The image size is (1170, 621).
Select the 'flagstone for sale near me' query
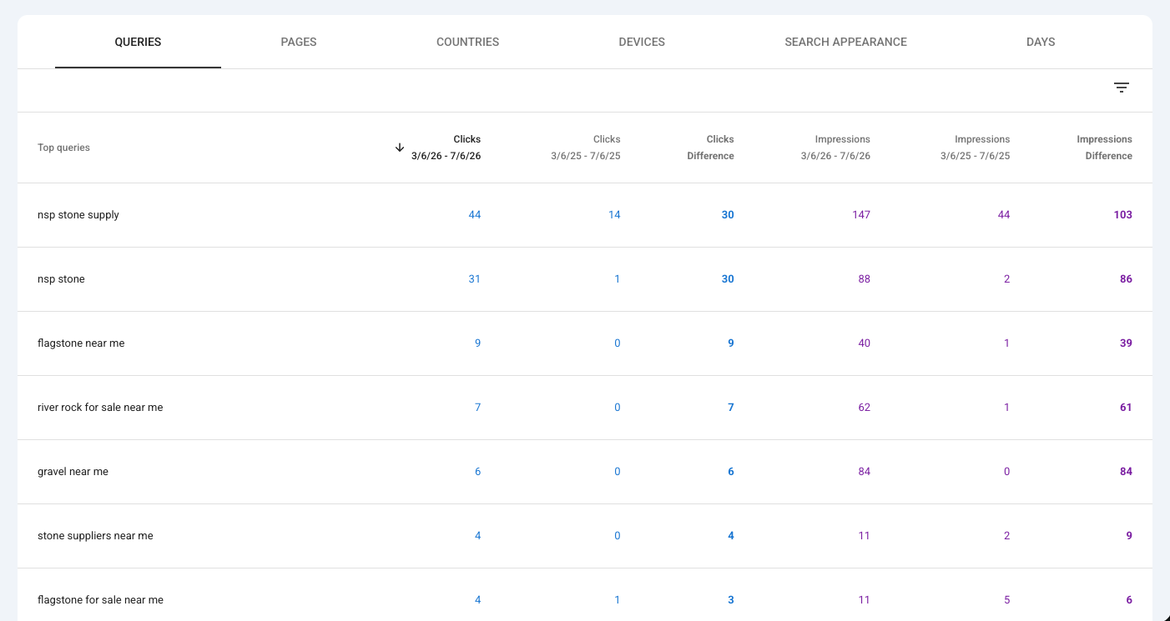tap(100, 600)
